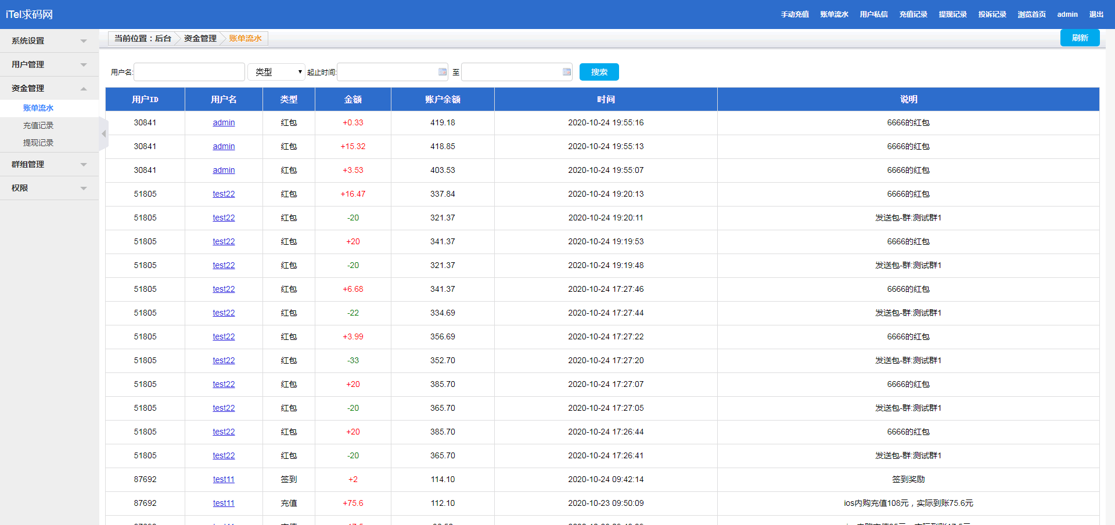Open the start date calendar picker icon
This screenshot has height=525, width=1115.
[443, 72]
